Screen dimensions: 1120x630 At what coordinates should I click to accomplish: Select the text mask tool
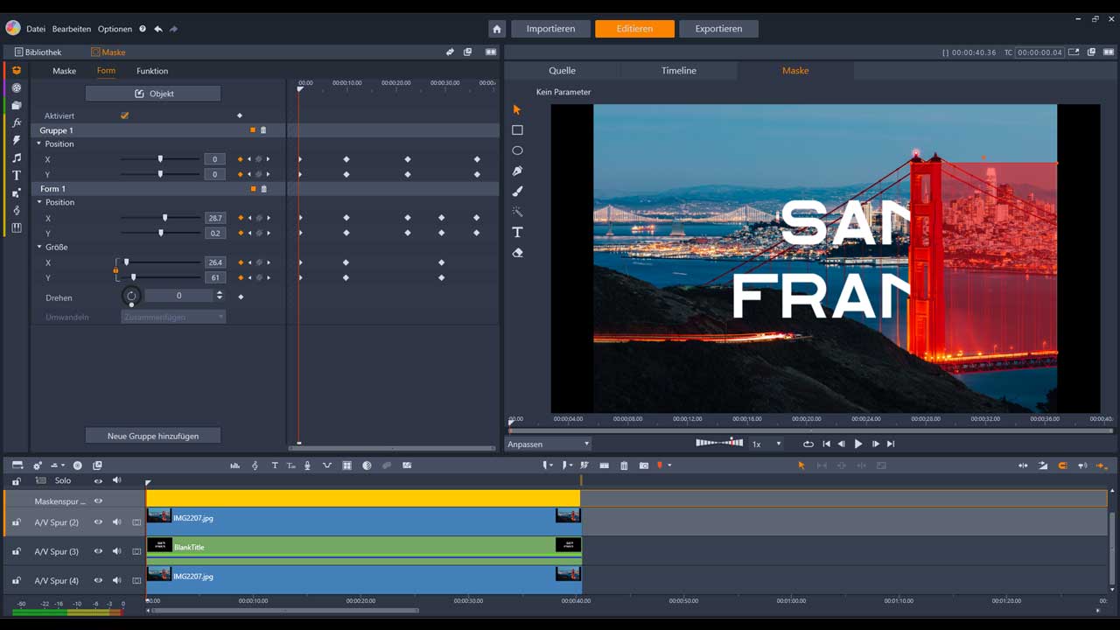(x=517, y=233)
